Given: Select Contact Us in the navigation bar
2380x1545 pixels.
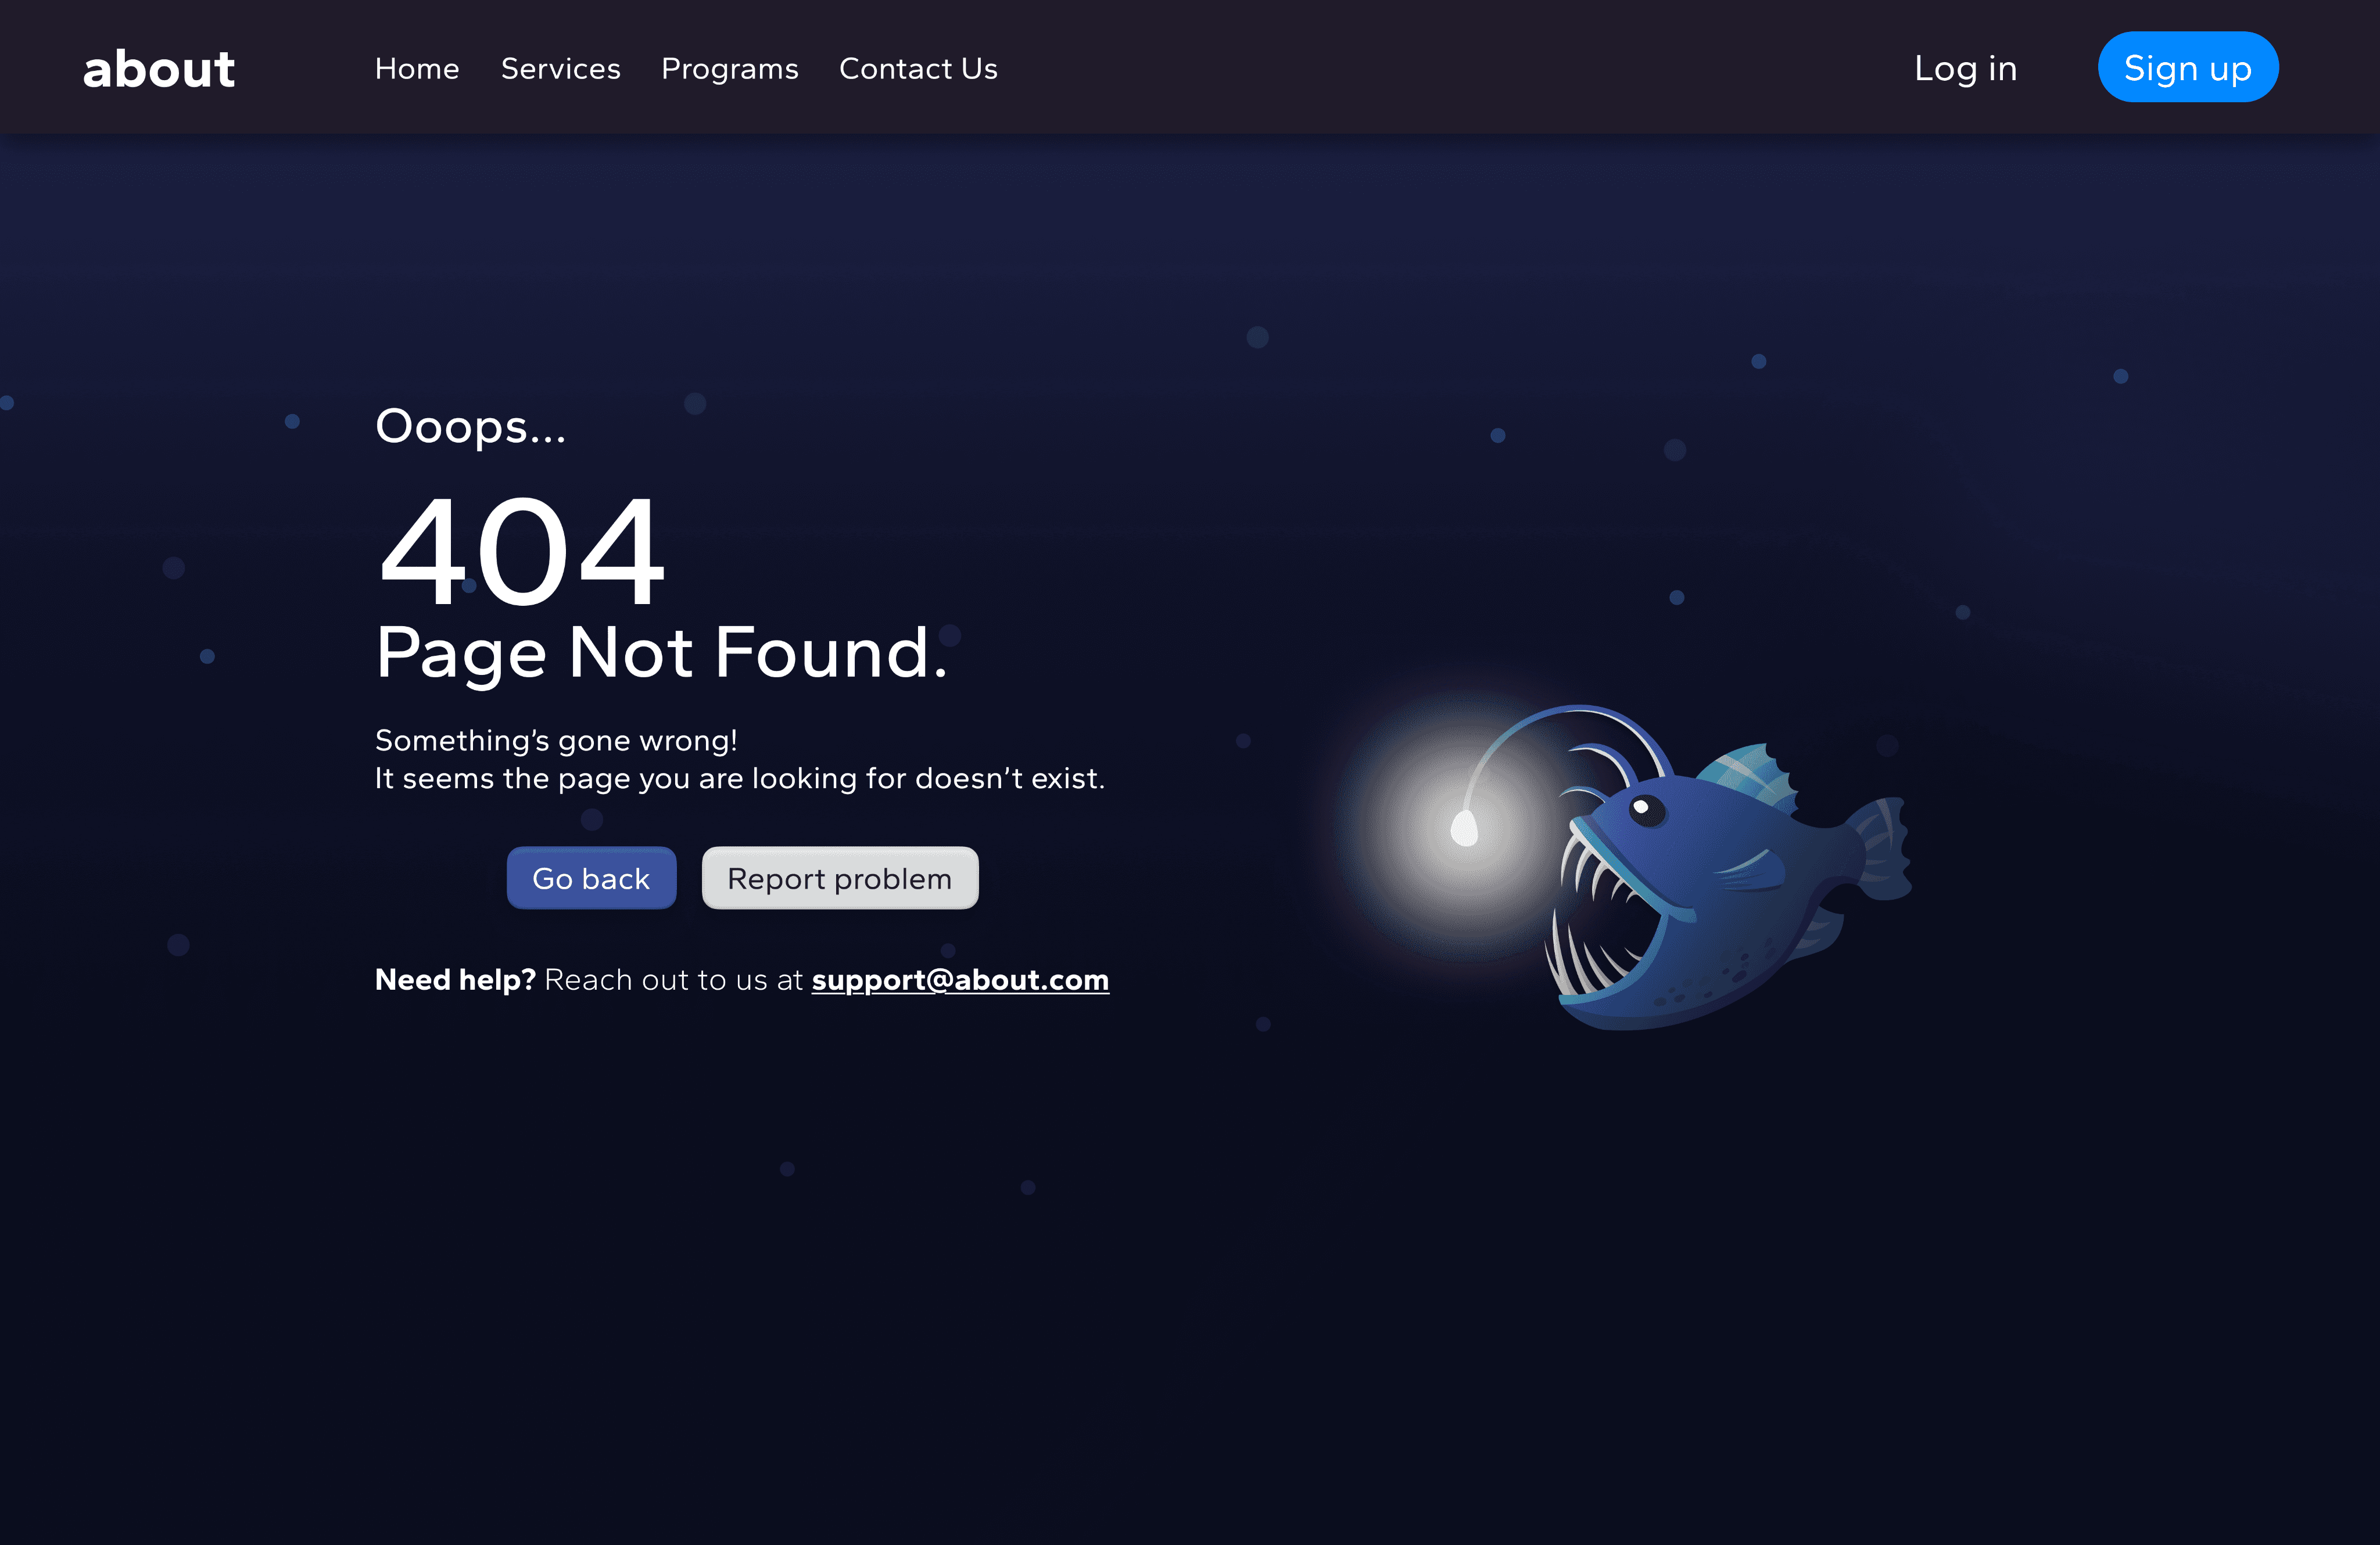Looking at the screenshot, I should [x=918, y=69].
